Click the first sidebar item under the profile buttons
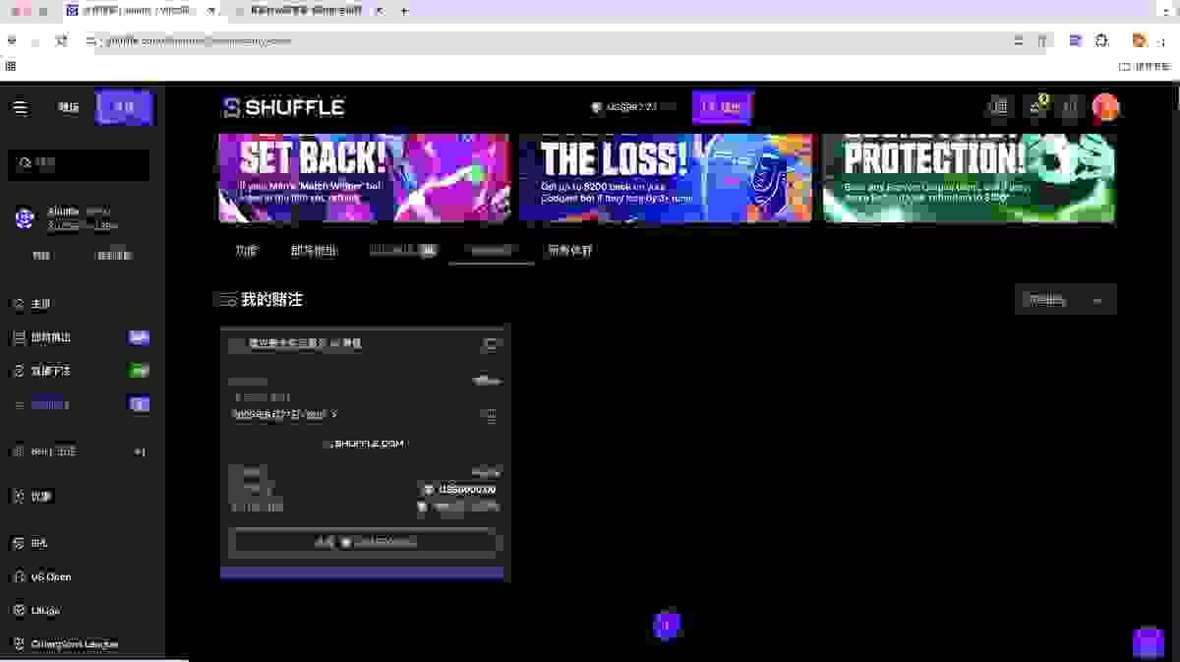Image resolution: width=1180 pixels, height=662 pixels. coord(81,304)
